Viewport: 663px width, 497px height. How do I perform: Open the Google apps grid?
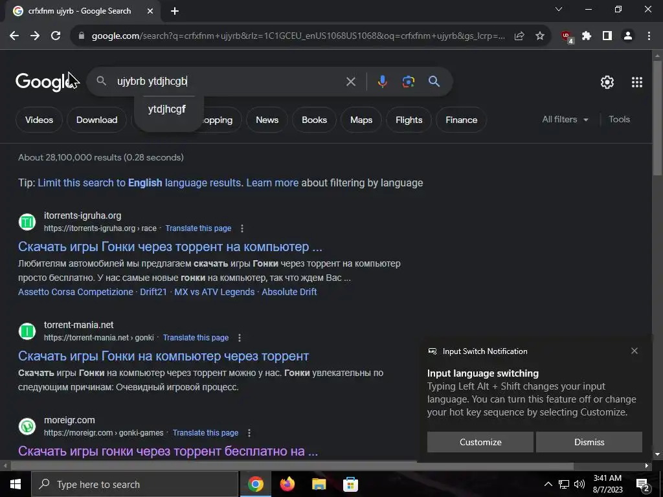pos(637,82)
